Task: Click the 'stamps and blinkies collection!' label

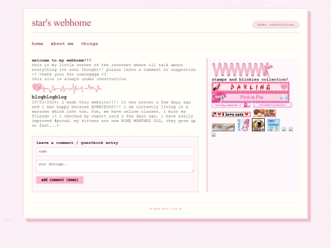Action: pyautogui.click(x=250, y=80)
